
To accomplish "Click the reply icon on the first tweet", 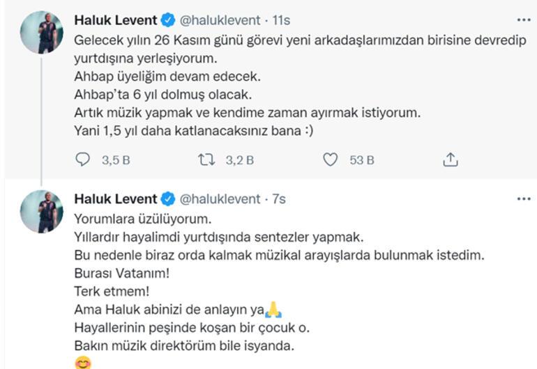I will pos(83,160).
